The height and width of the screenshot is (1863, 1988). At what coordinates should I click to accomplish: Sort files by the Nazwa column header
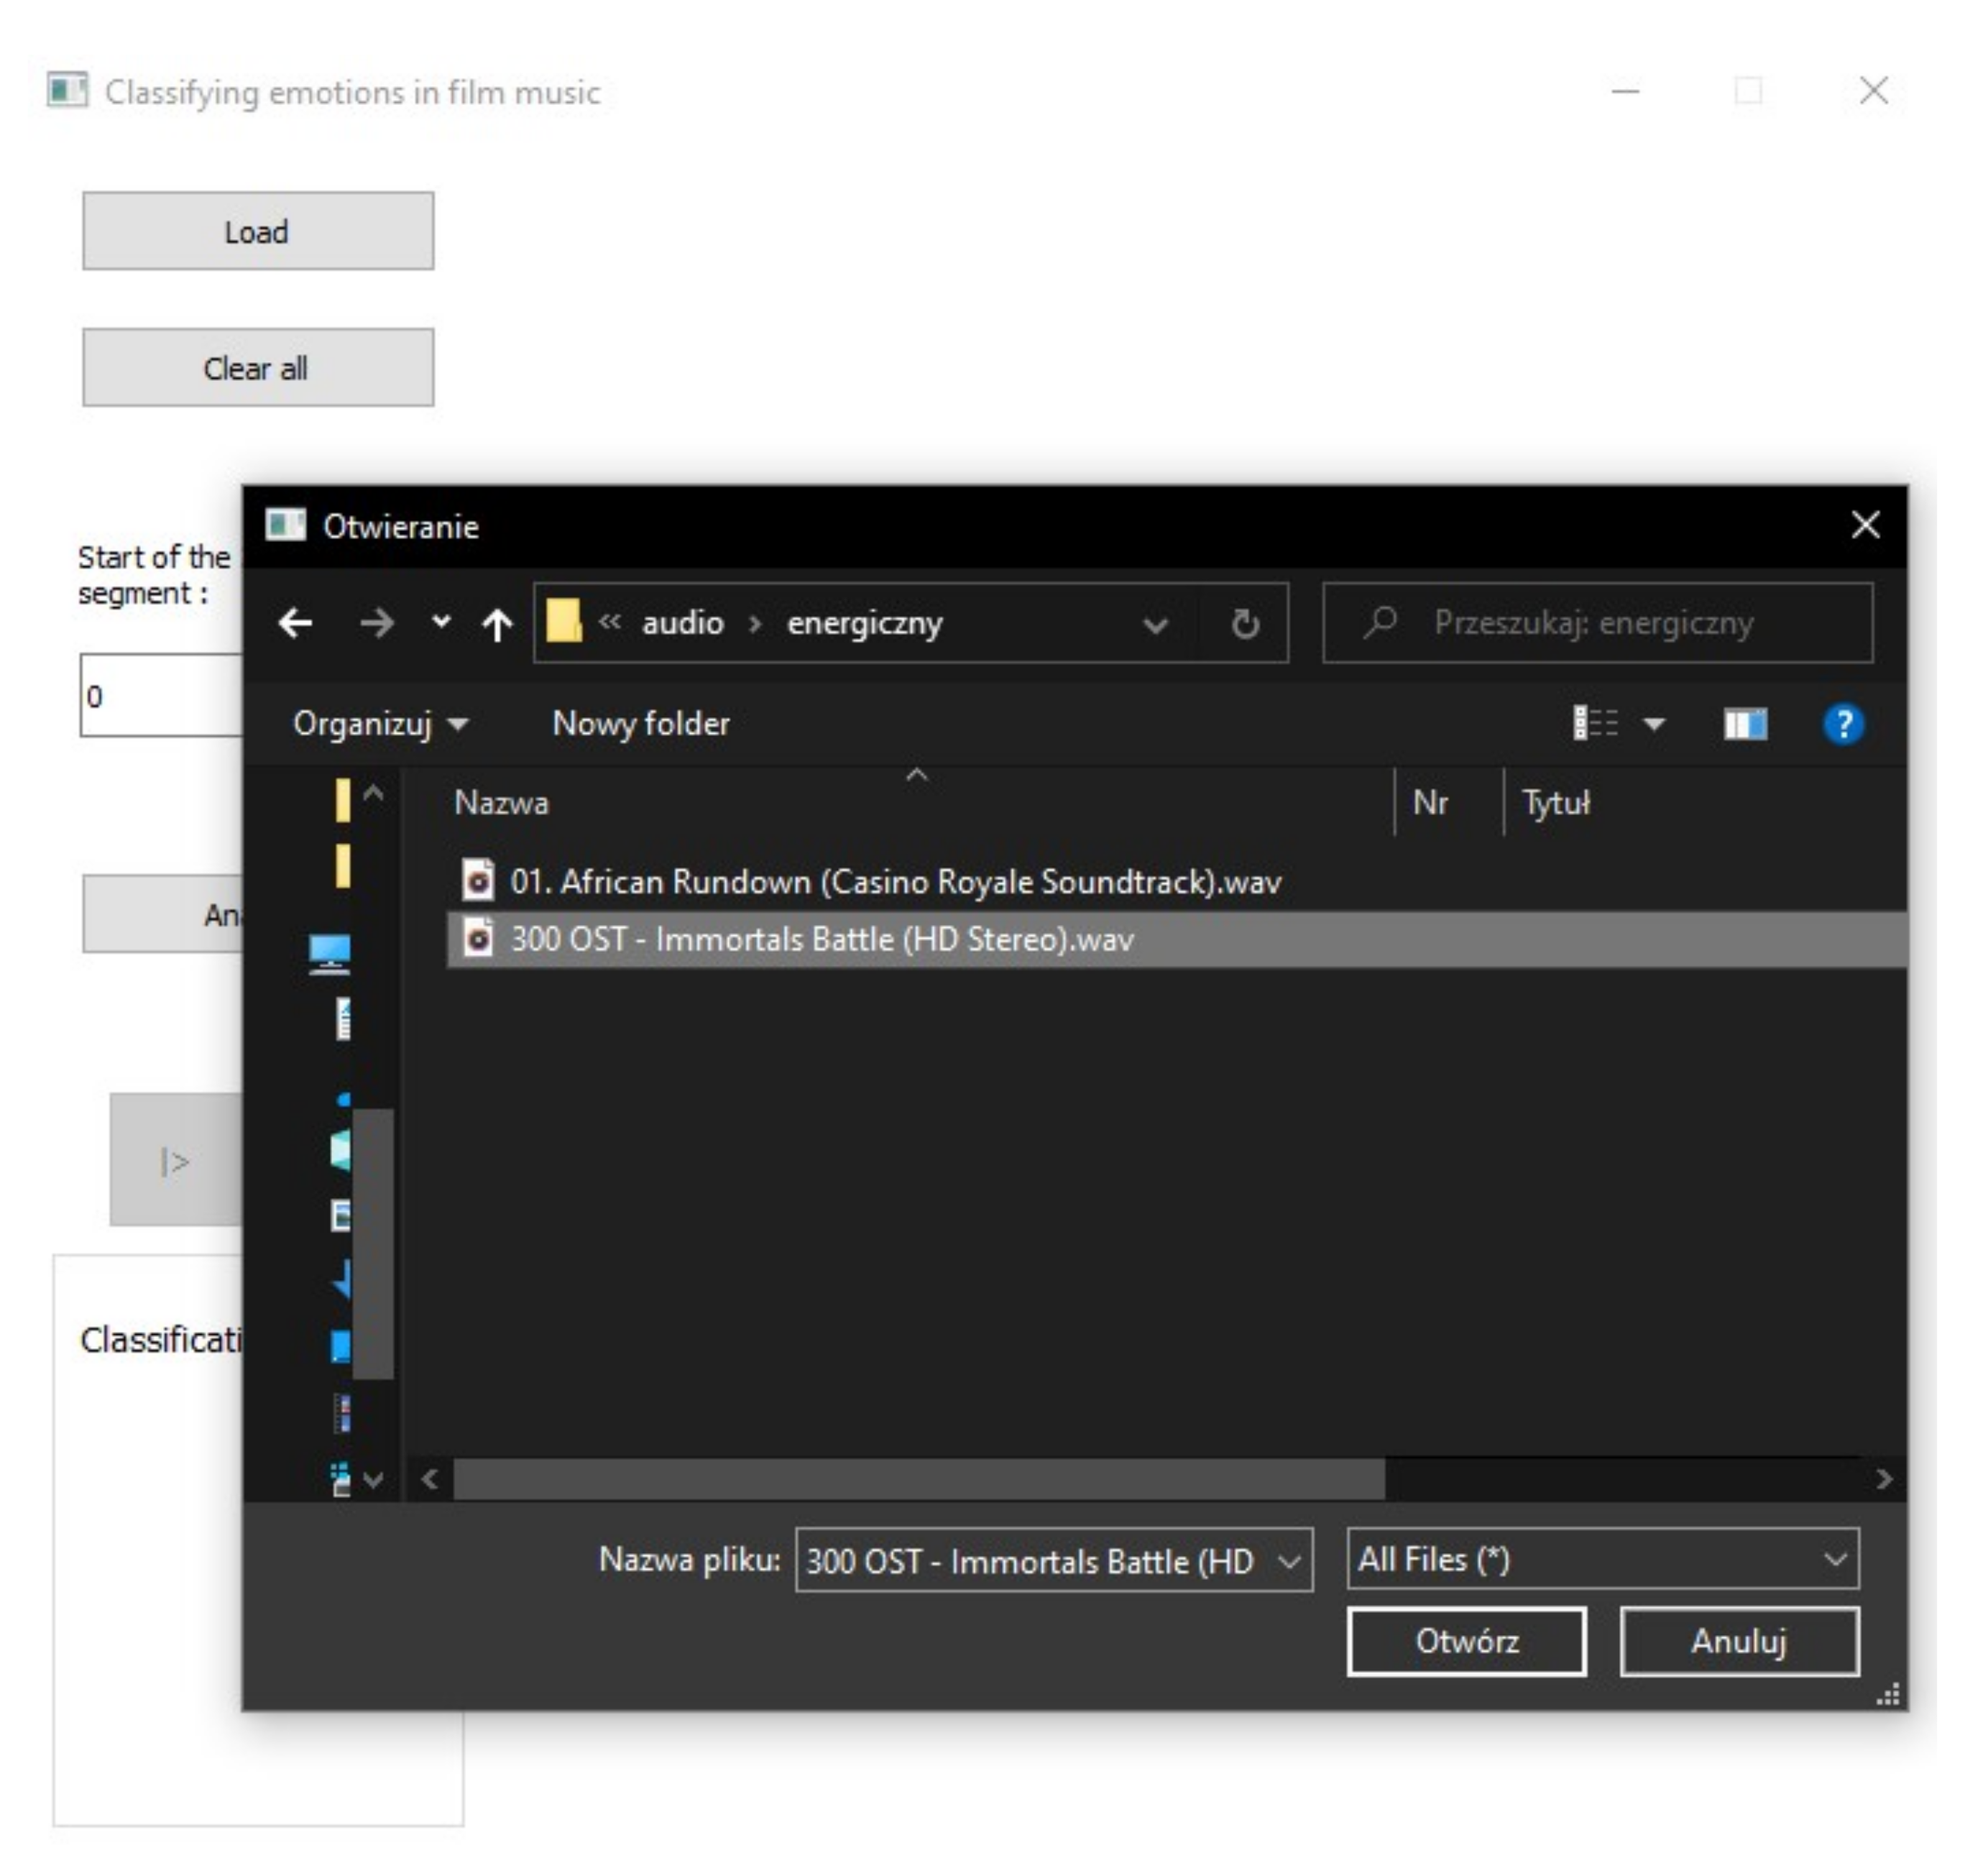[x=501, y=802]
